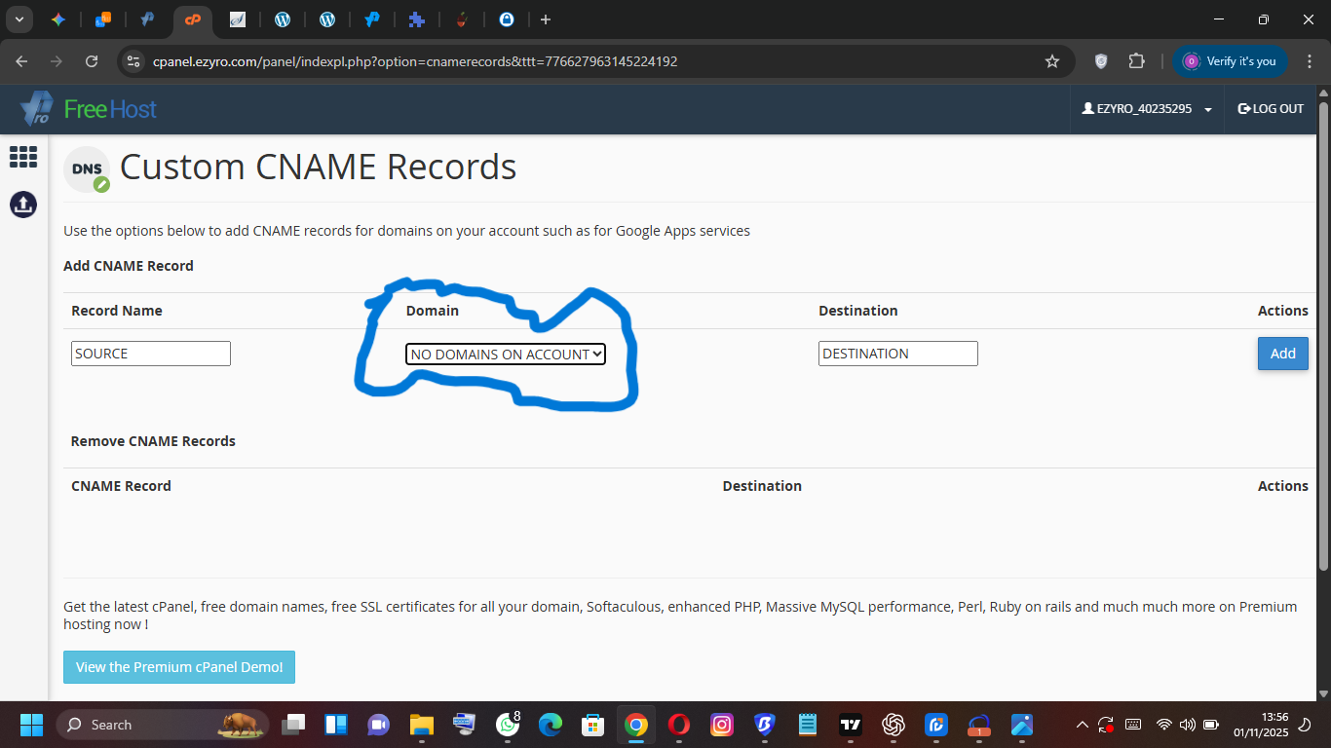Image resolution: width=1331 pixels, height=748 pixels.
Task: Bookmark this page with the star icon
Action: click(x=1052, y=61)
